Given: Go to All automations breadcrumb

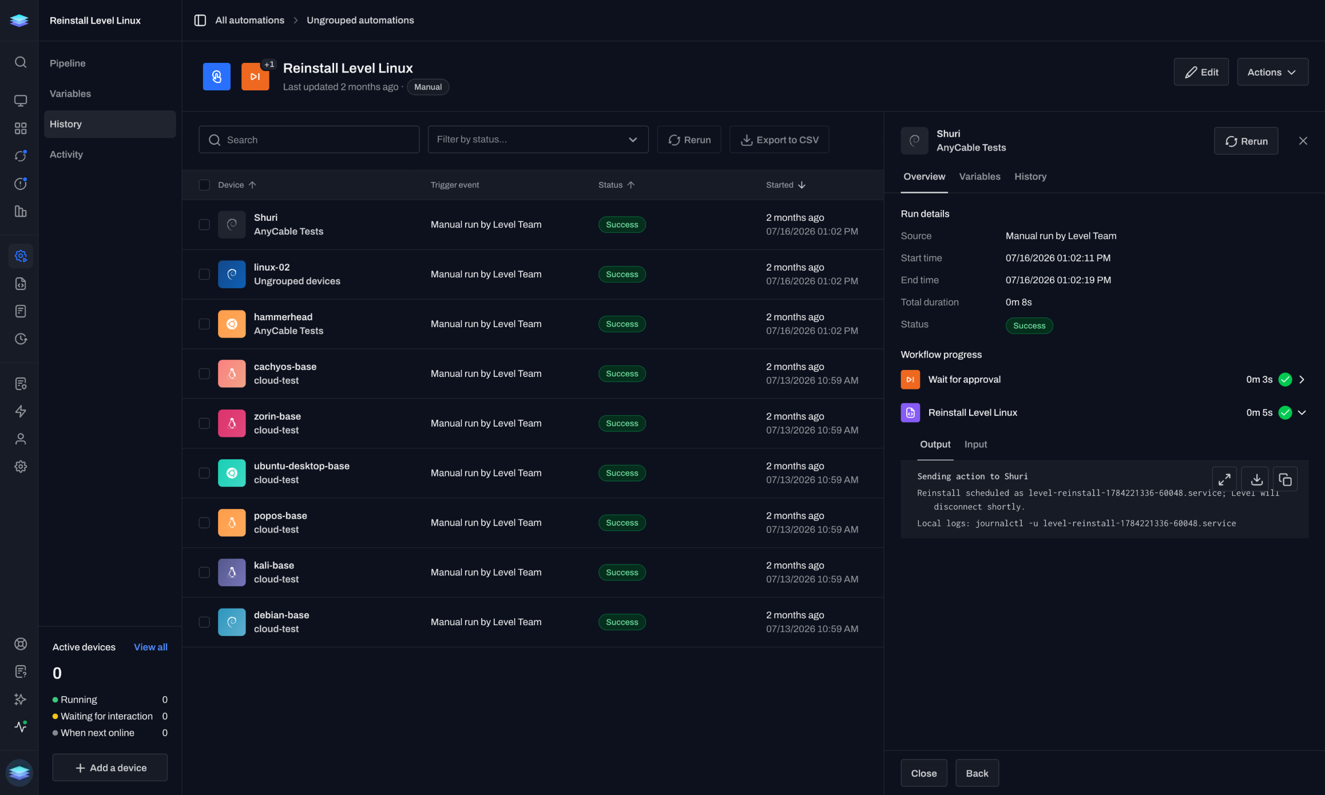Looking at the screenshot, I should [249, 21].
